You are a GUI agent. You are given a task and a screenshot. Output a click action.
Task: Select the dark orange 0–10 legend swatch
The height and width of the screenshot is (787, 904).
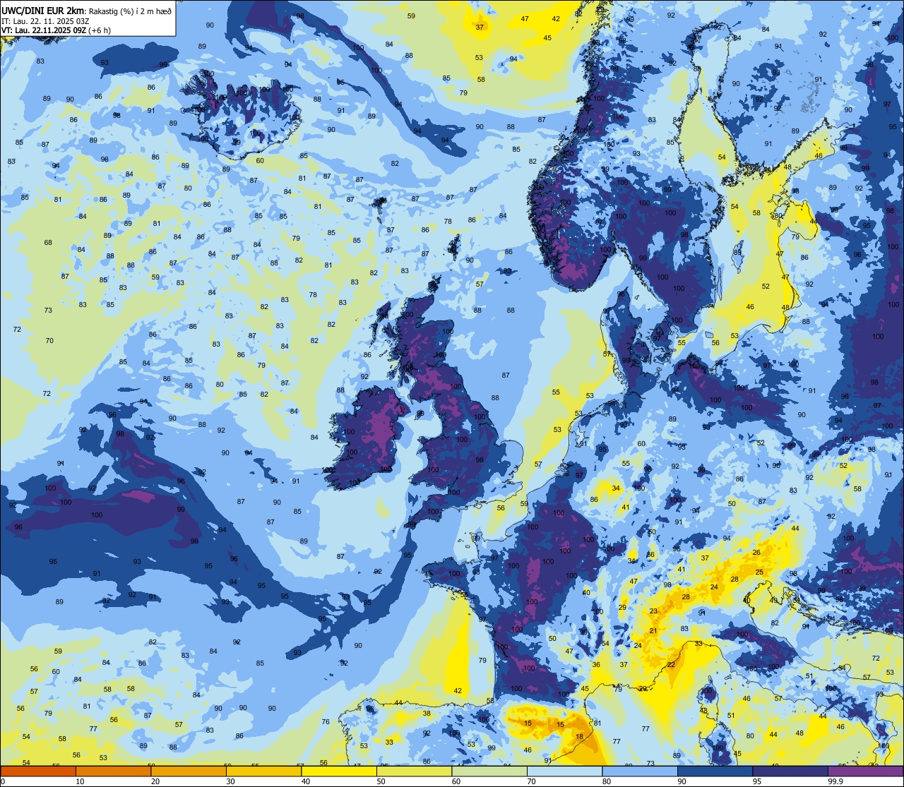[x=38, y=771]
